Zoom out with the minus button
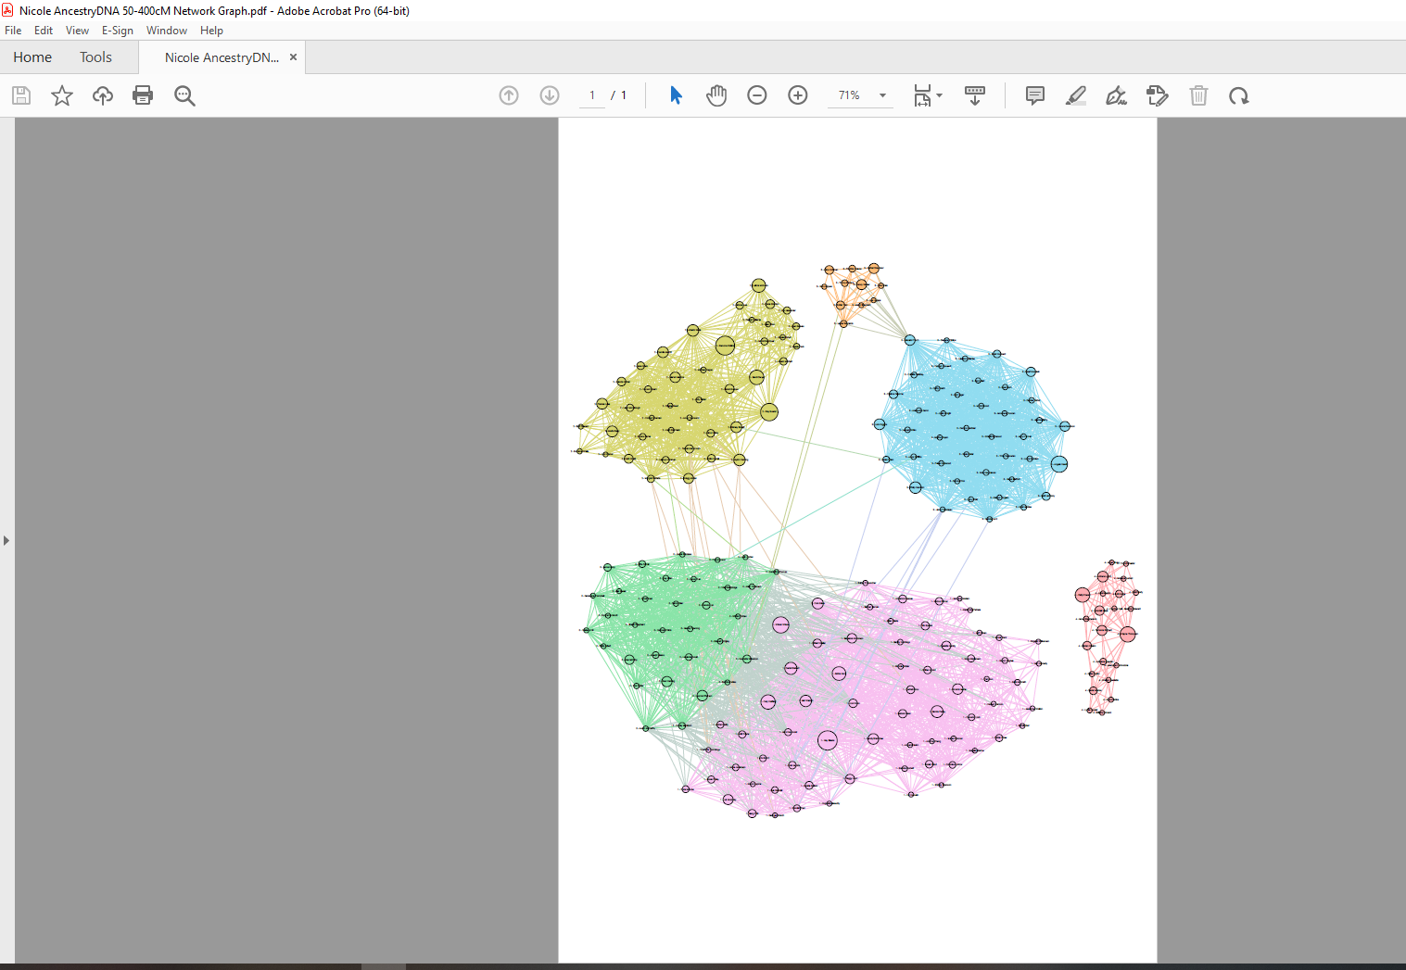1406x970 pixels. point(757,95)
